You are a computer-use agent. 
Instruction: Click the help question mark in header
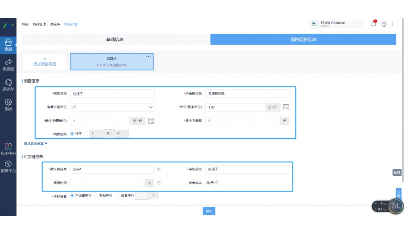[x=384, y=24]
